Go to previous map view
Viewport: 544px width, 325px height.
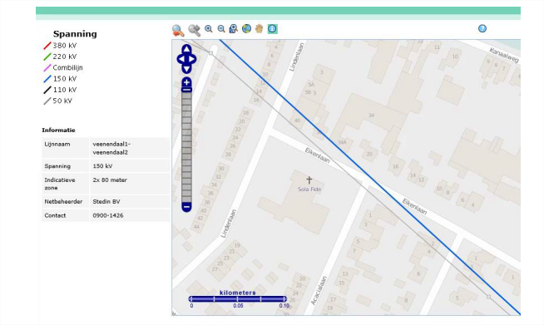(178, 31)
